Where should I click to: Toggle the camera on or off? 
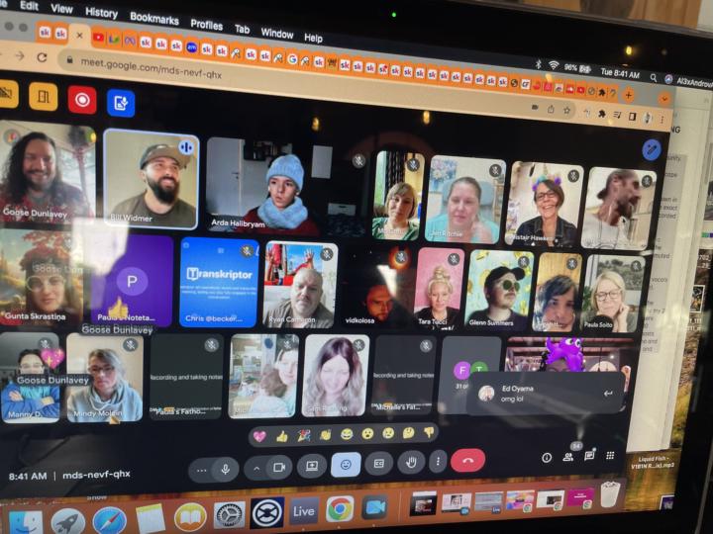tap(278, 467)
